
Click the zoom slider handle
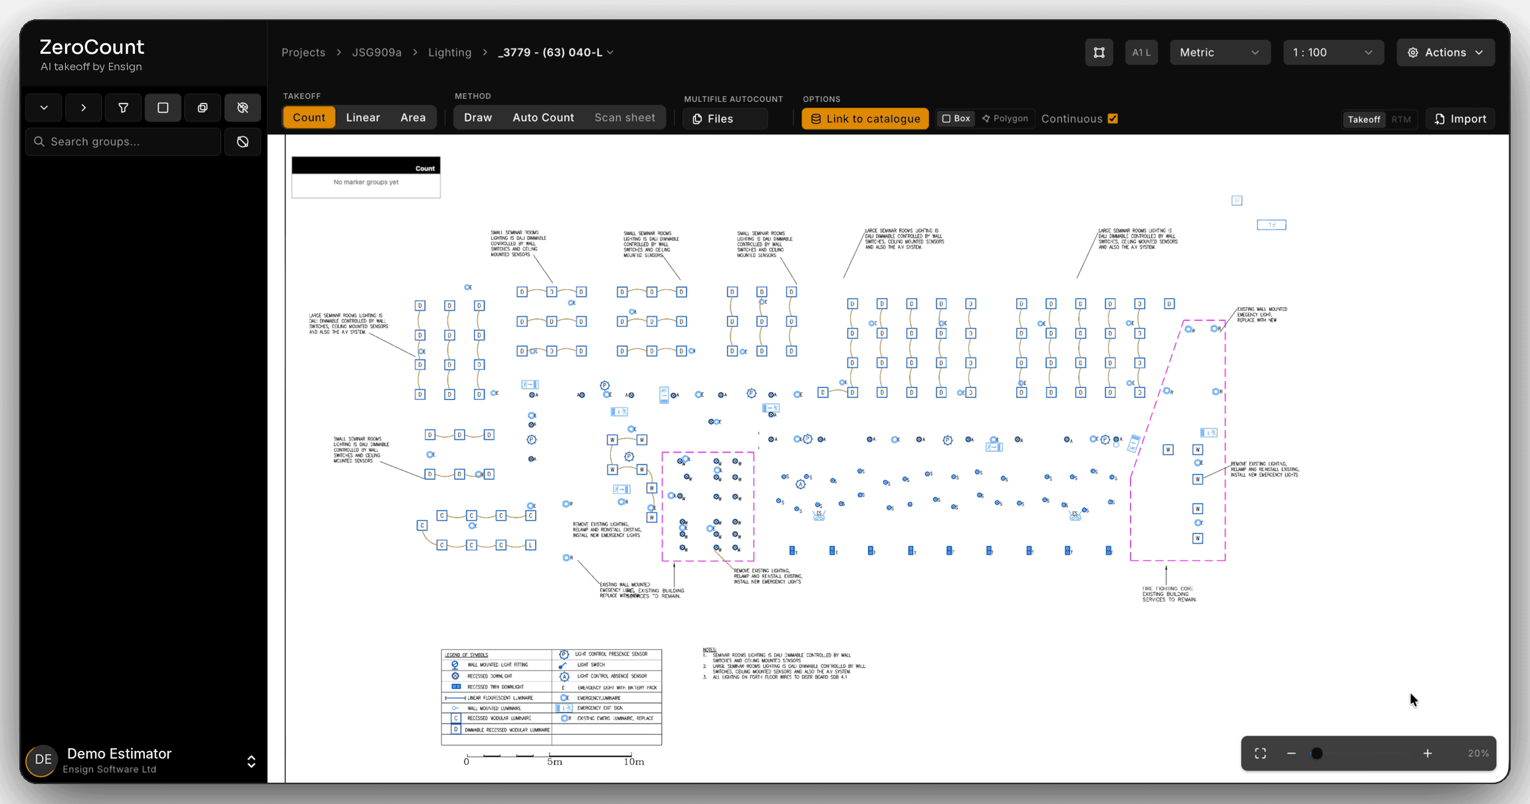point(1317,754)
